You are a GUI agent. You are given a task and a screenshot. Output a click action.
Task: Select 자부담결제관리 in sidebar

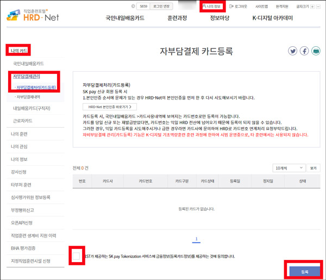[27, 76]
